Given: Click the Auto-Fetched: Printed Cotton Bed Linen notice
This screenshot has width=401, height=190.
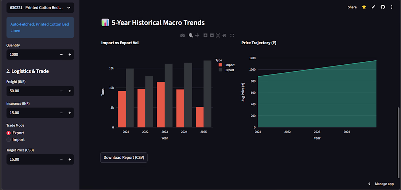Looking at the screenshot, I should click(x=40, y=28).
